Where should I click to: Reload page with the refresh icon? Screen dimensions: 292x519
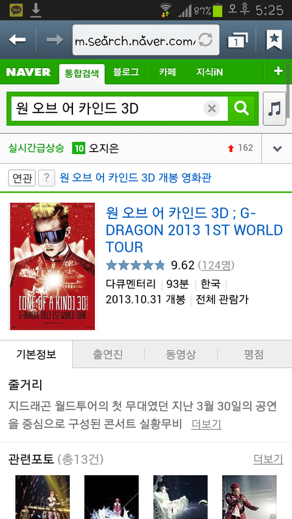coord(206,40)
